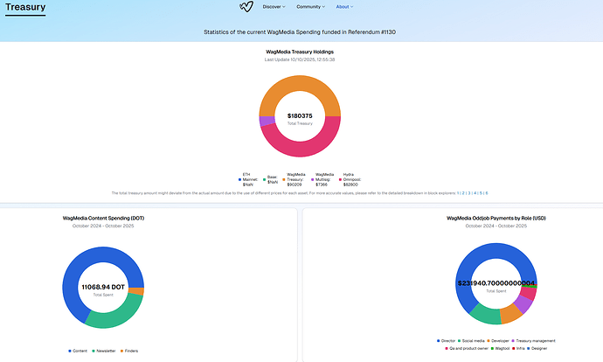Click WagMedia Oddjob Payments by Role title
603x362 pixels.
(496, 218)
